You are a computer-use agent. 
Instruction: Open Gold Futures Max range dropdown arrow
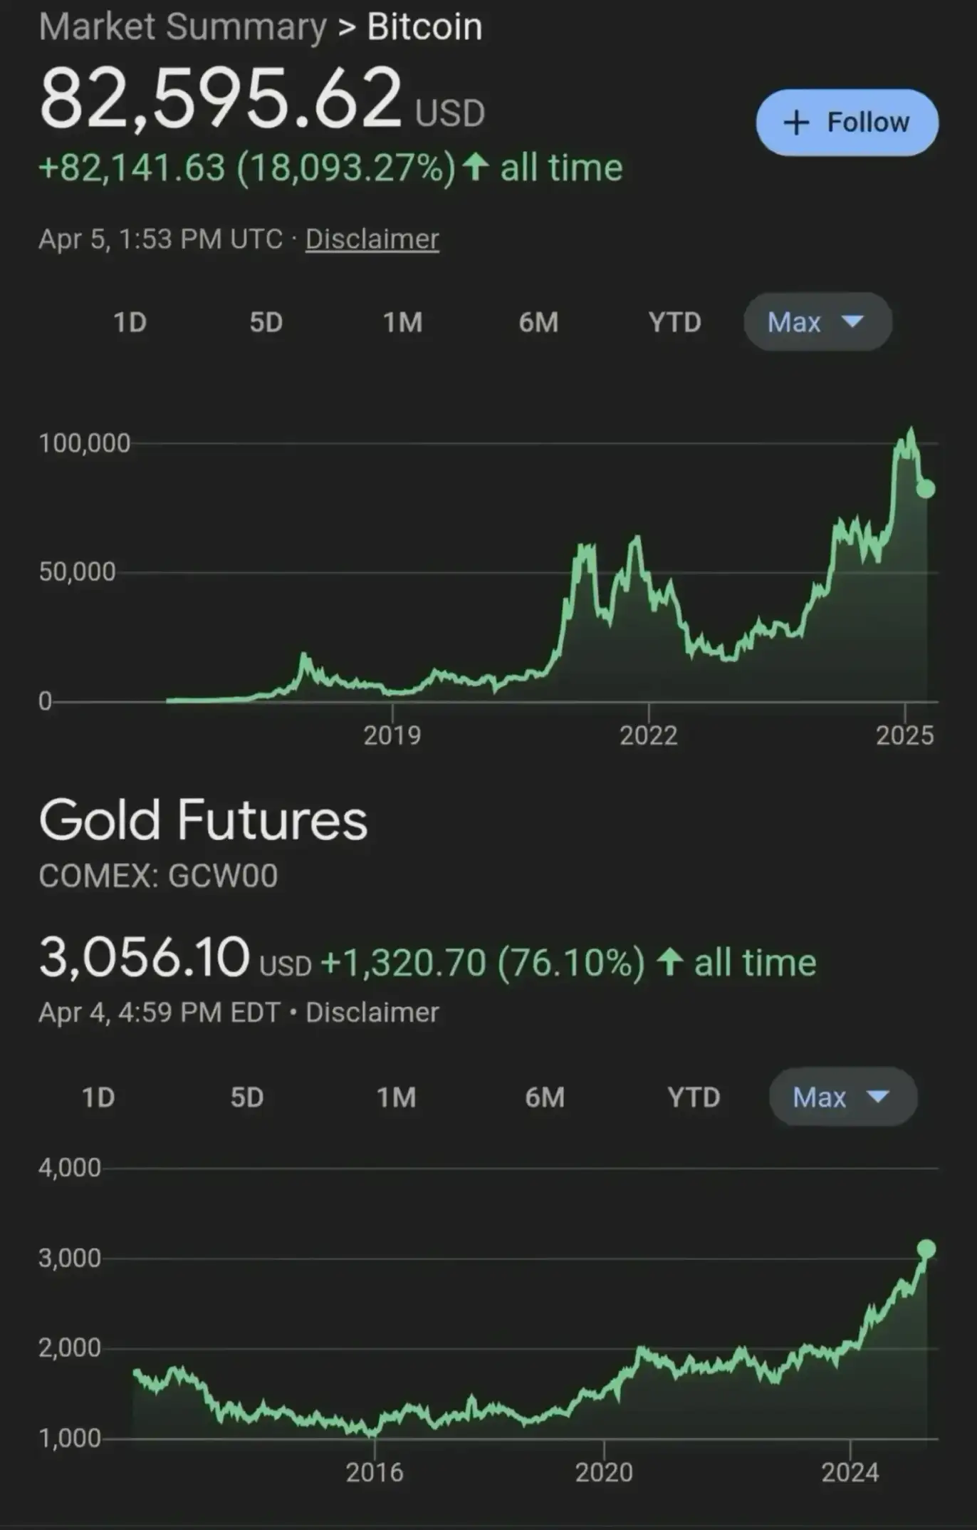pos(878,1096)
